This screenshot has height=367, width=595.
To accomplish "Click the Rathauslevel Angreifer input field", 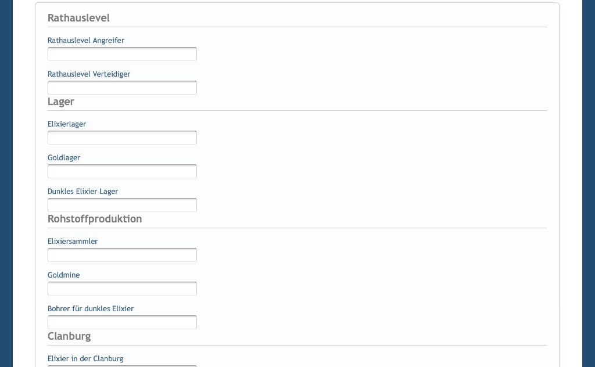I will tap(122, 54).
